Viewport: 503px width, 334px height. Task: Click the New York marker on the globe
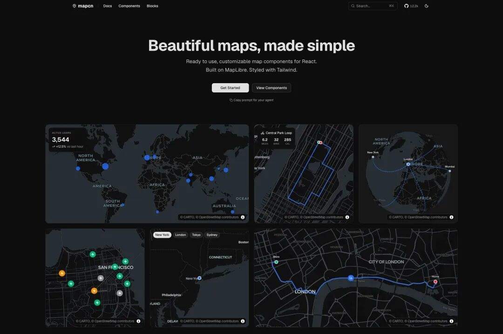pos(373,157)
